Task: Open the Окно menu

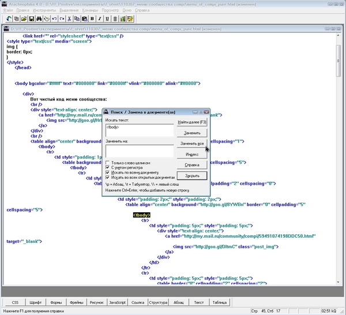Action: pyautogui.click(x=127, y=10)
